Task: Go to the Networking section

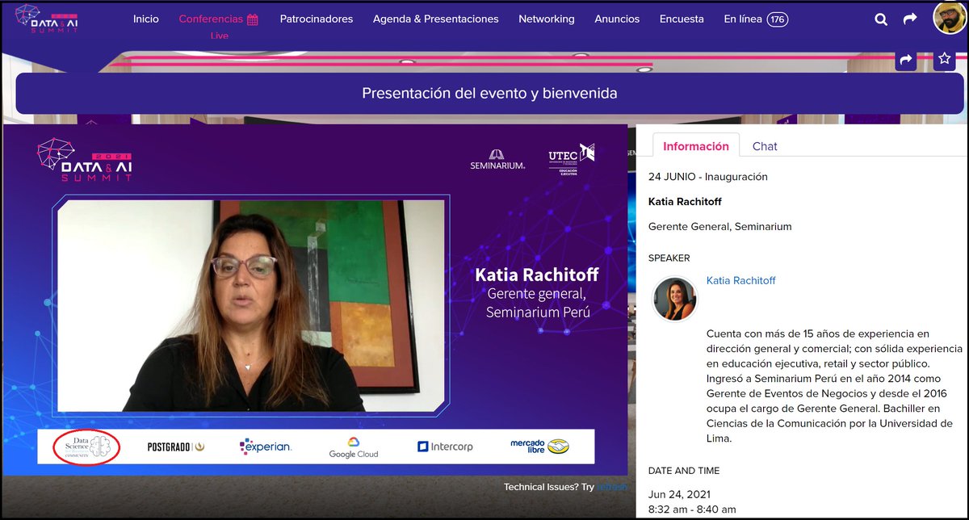Action: coord(546,19)
